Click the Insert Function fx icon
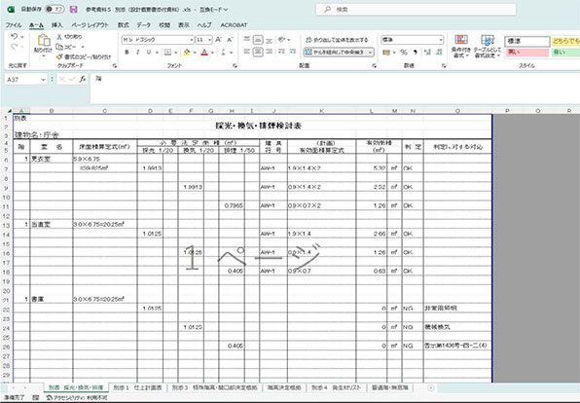This screenshot has width=580, height=403. pyautogui.click(x=83, y=79)
